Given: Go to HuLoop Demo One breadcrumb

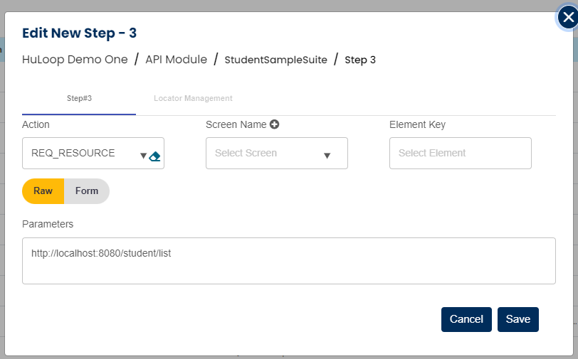Looking at the screenshot, I should coord(75,60).
